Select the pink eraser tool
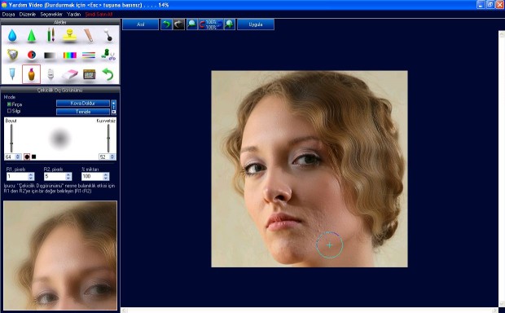The image size is (505, 313). click(70, 74)
